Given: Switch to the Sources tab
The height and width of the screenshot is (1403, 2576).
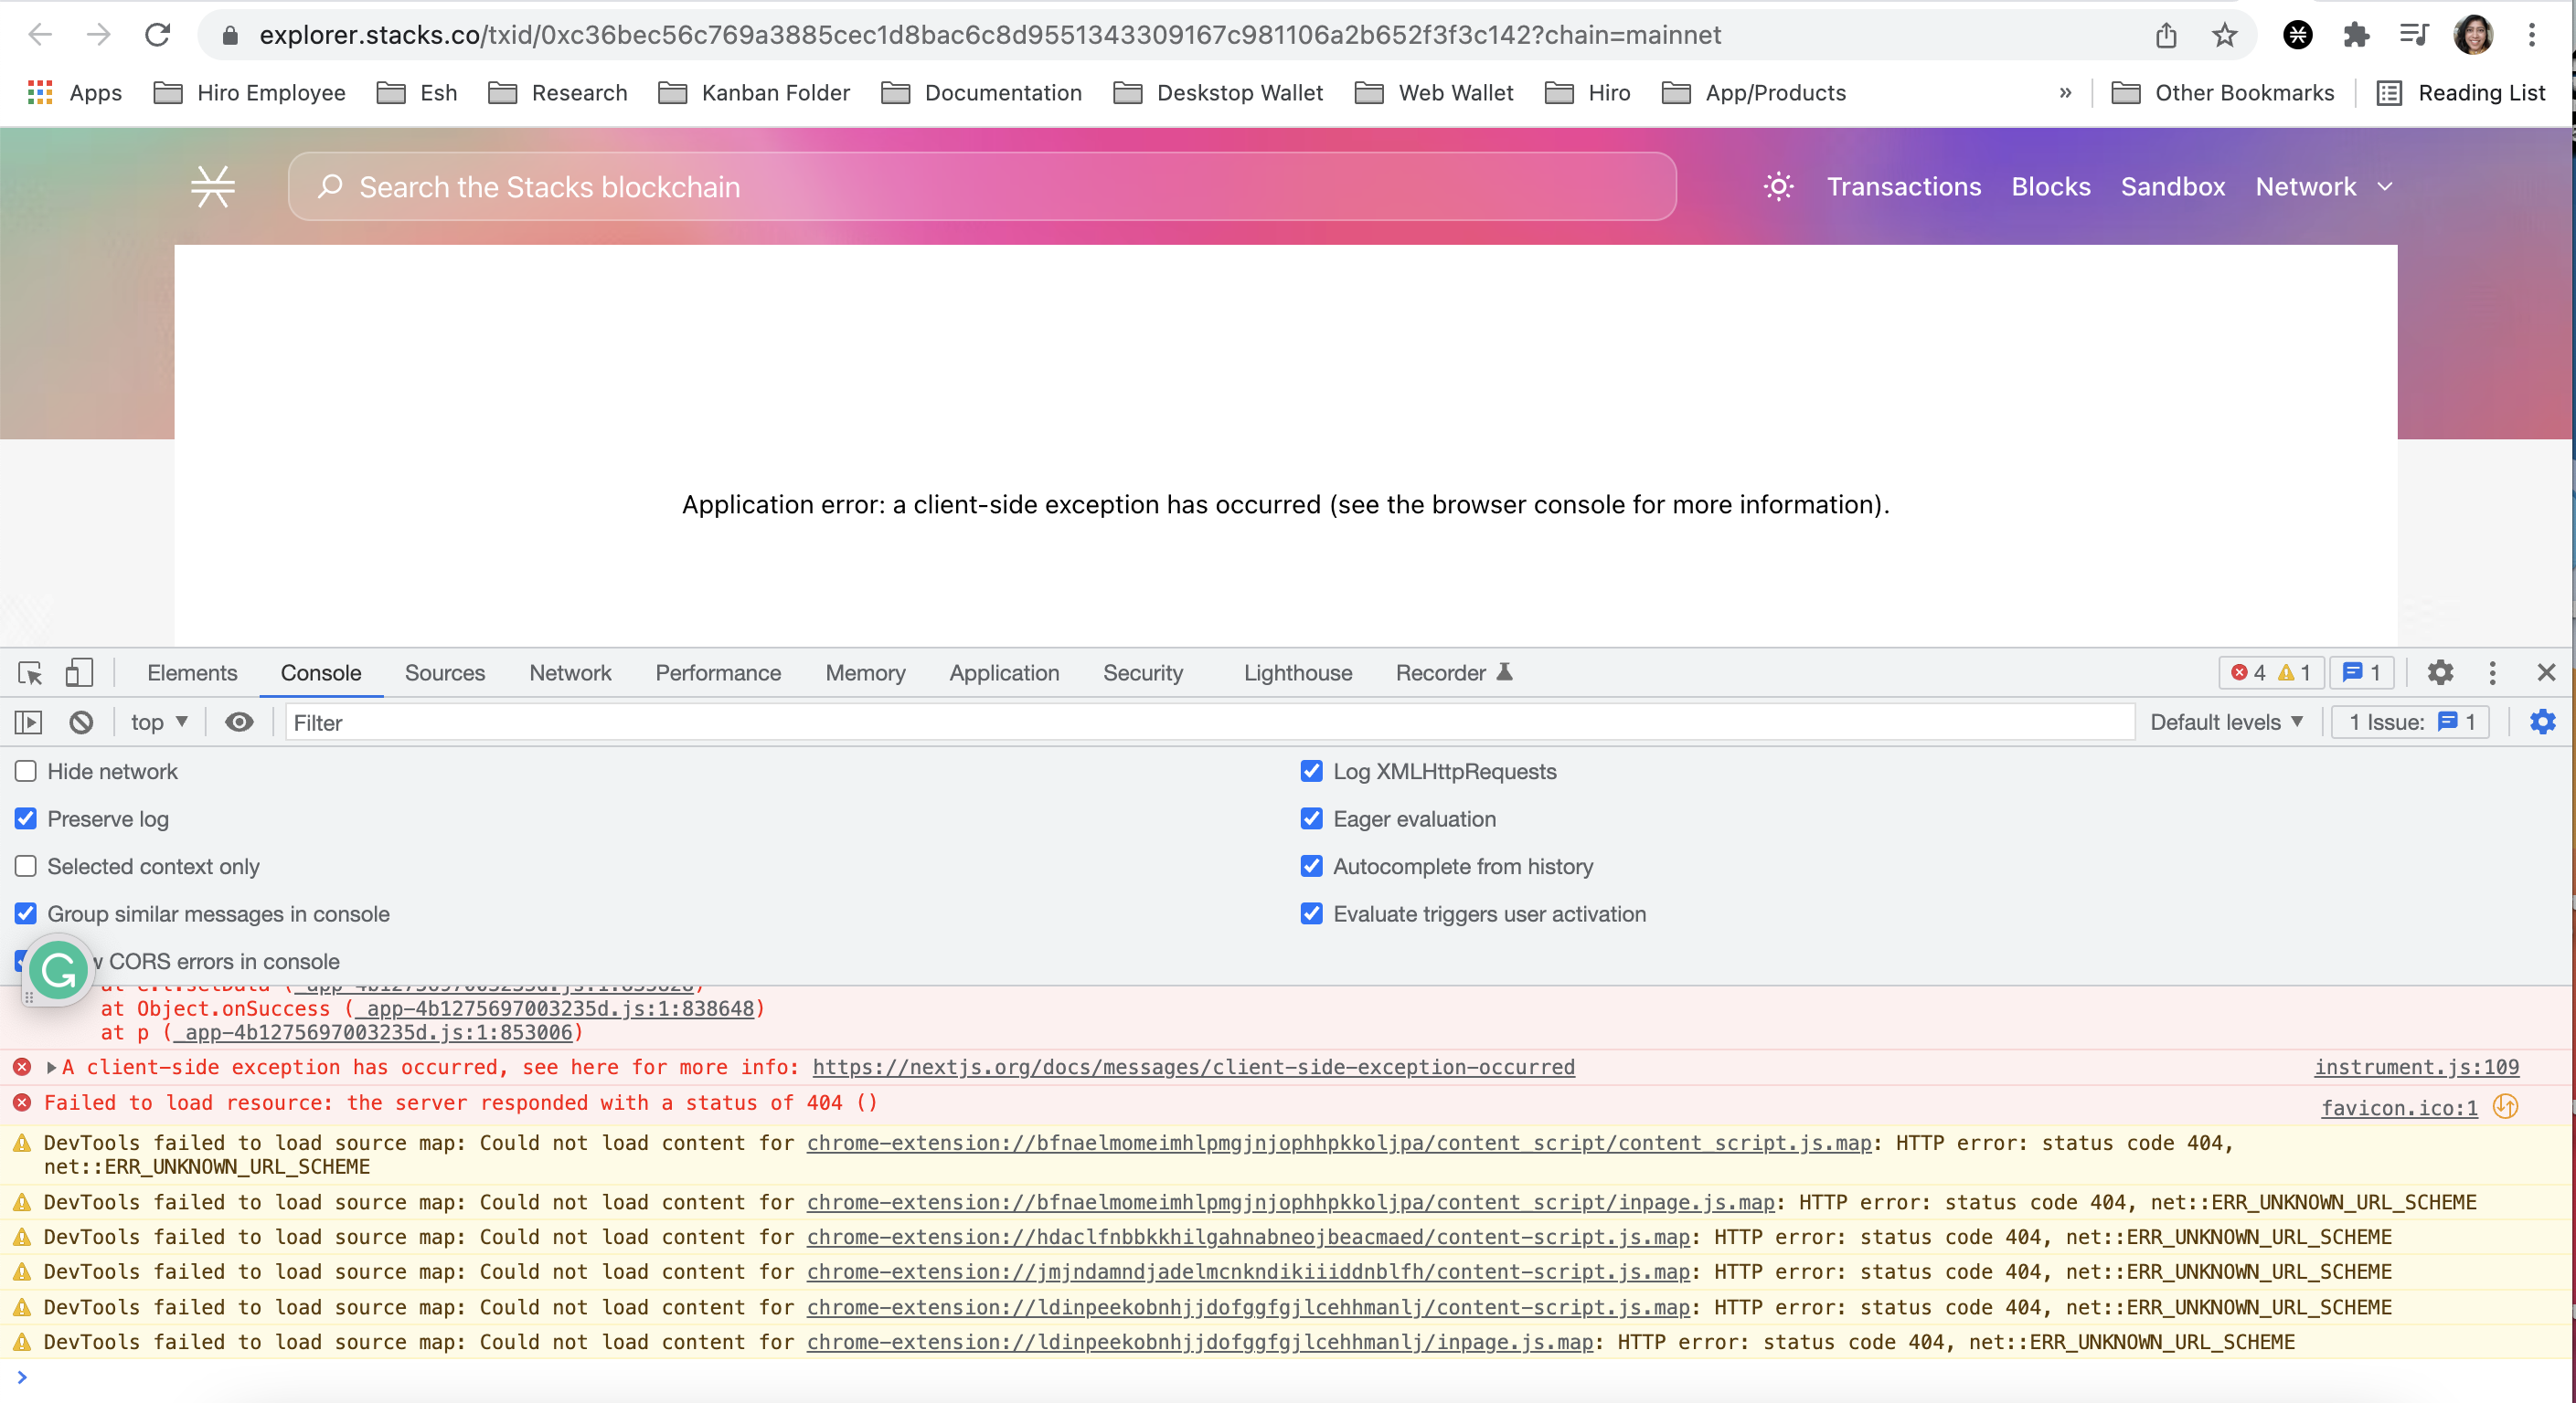Looking at the screenshot, I should pos(444,672).
